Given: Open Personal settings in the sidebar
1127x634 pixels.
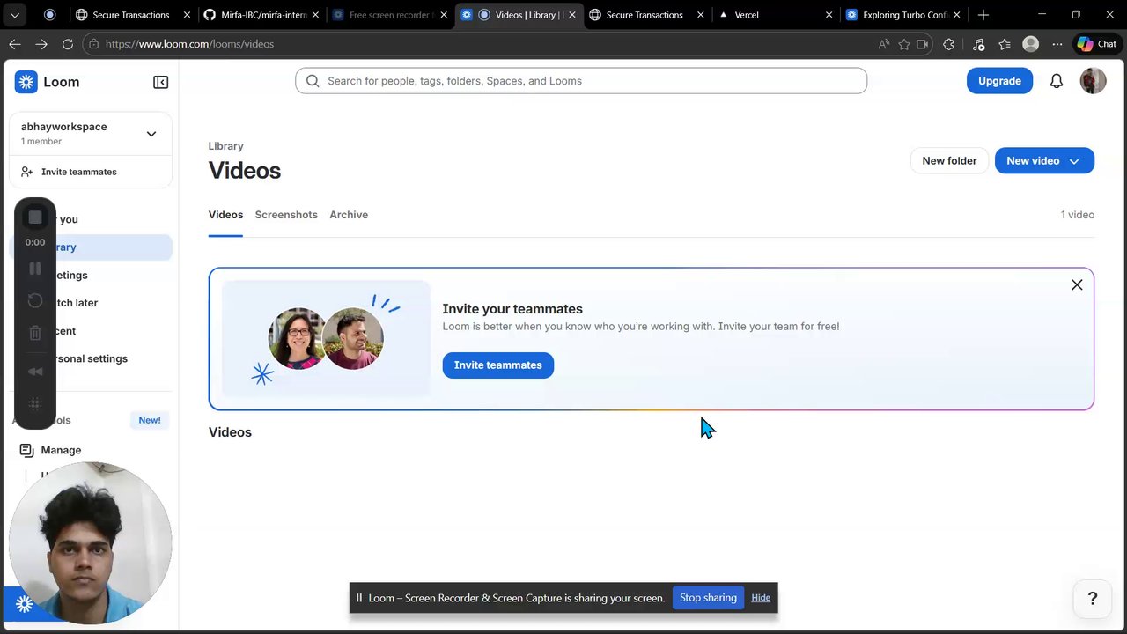Looking at the screenshot, I should click(x=91, y=358).
